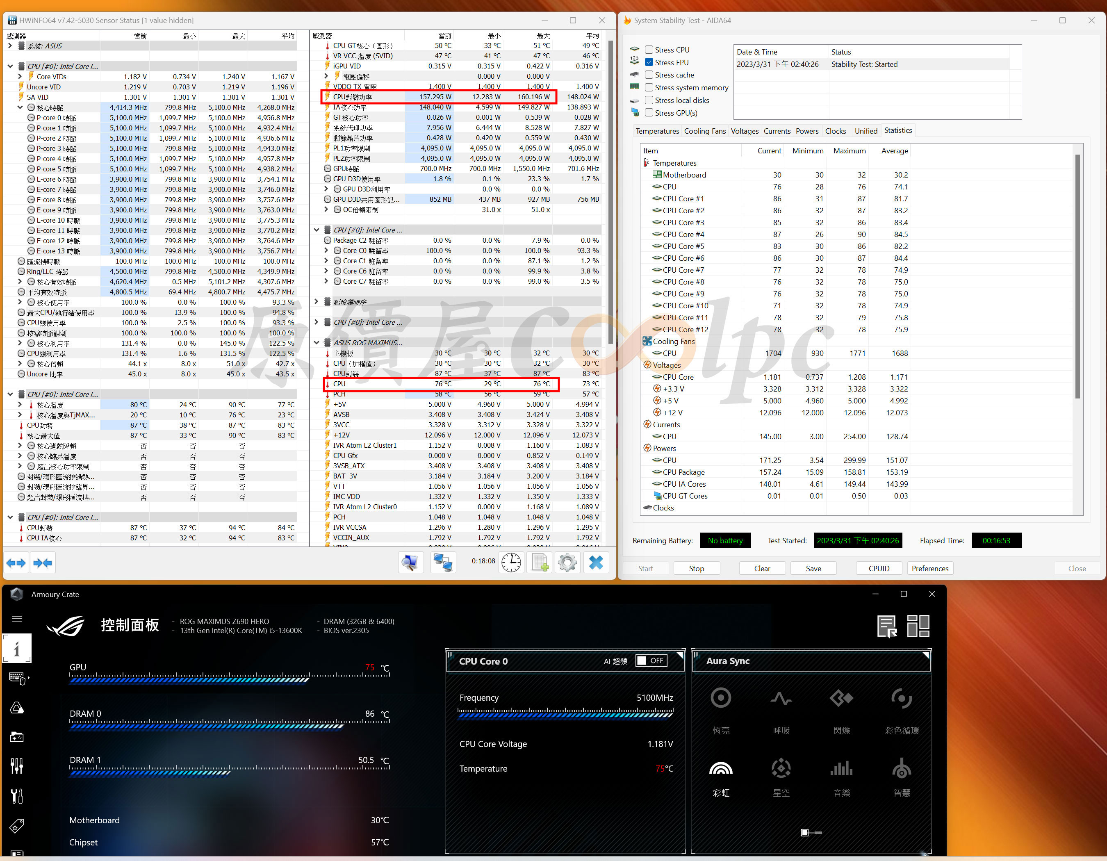Screen dimensions: 1107x861
Task: Uncheck Stress FPU checkbox in AIDA64
Action: tap(649, 62)
